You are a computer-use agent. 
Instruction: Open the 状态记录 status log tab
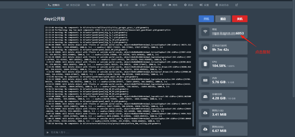point(73,5)
